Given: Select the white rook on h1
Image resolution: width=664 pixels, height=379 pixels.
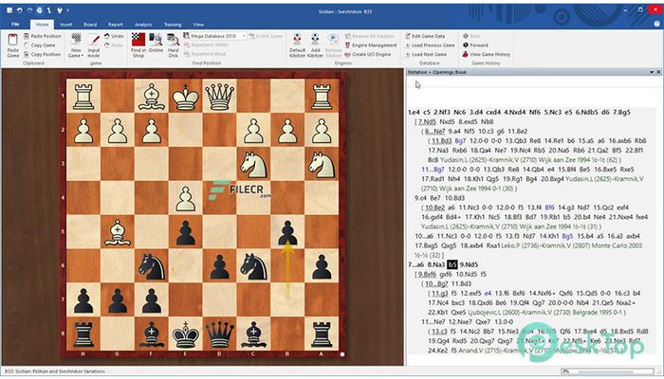Looking at the screenshot, I should point(83,96).
